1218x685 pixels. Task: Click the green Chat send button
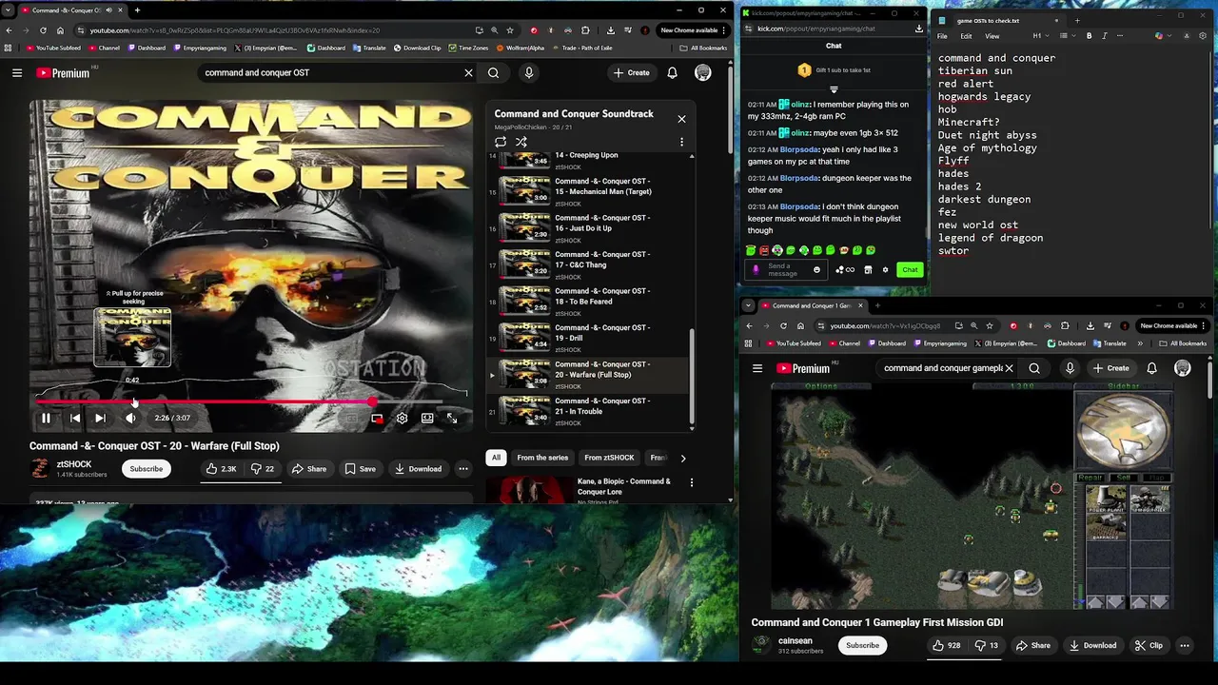pyautogui.click(x=910, y=270)
